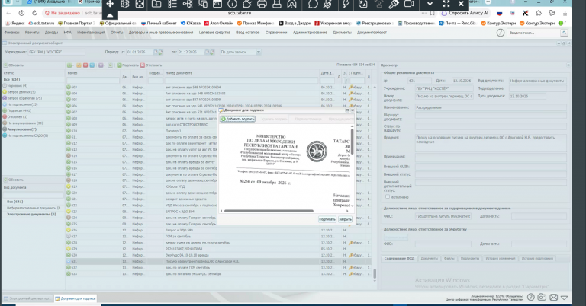Collapse overlay toolbar with the up-arrow tab
This screenshot has width=586, height=306.
pos(110,15)
